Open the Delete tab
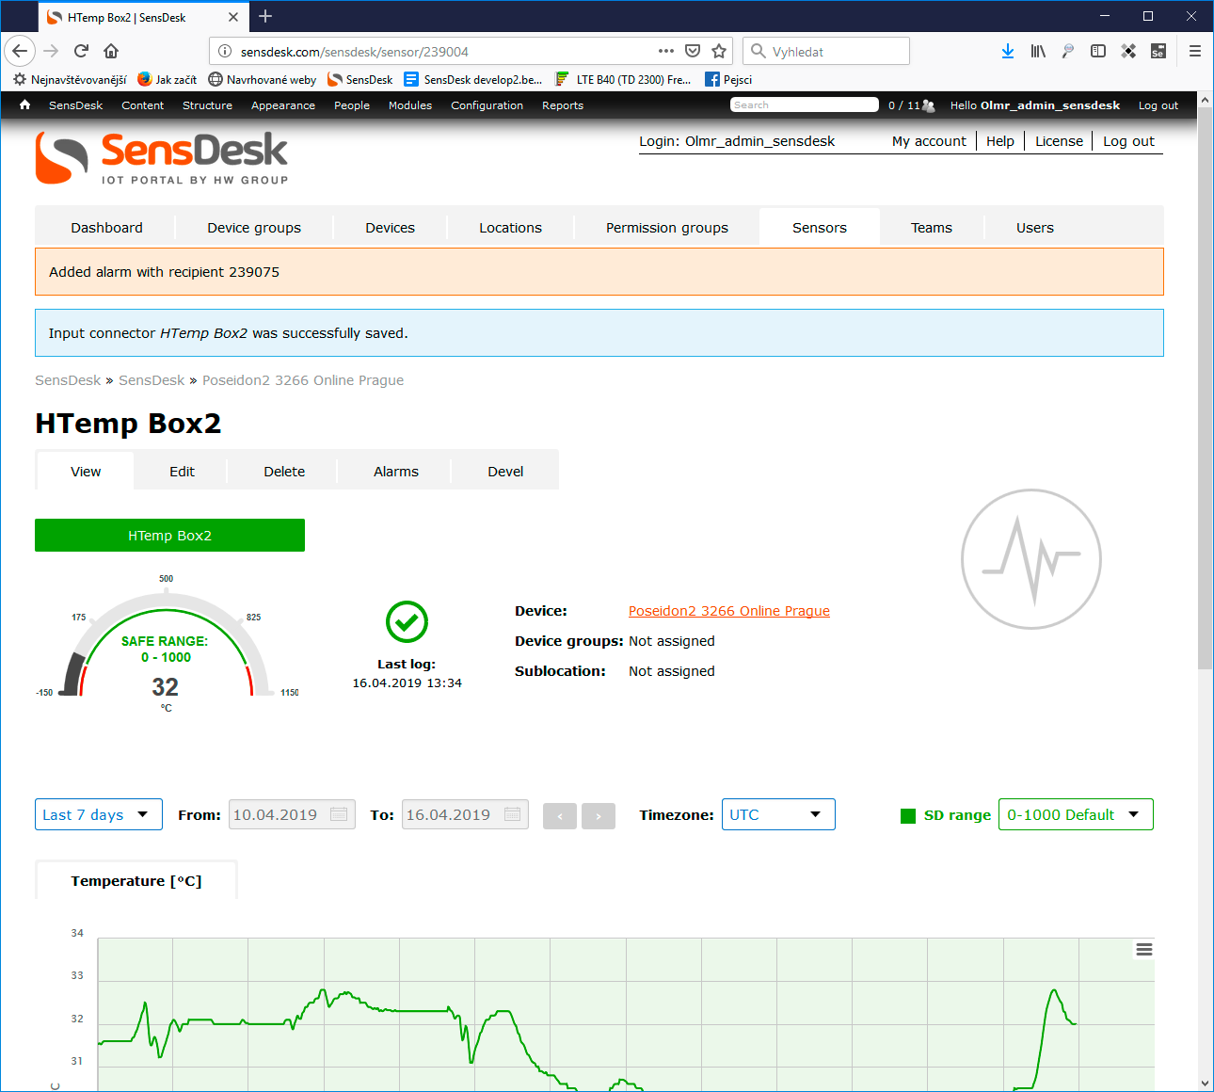 [x=284, y=471]
